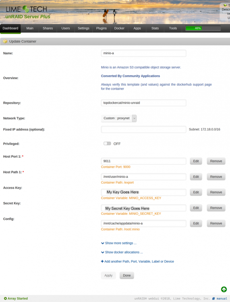
Task: Click the Array Started status icon
Action: 5,298
